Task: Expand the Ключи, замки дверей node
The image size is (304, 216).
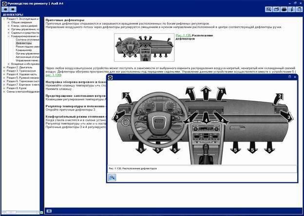Action: (x=9, y=26)
